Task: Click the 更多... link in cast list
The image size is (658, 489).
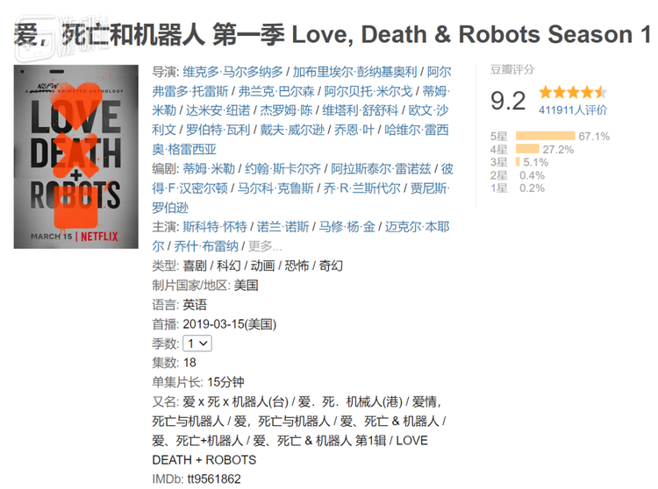Action: pos(265,246)
